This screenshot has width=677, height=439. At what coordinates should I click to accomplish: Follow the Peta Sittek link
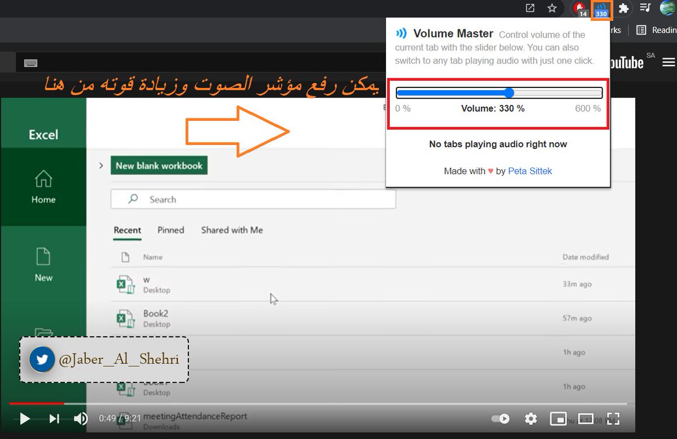coord(530,171)
